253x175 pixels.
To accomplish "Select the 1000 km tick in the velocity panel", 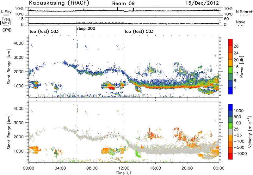I will coord(19,151).
